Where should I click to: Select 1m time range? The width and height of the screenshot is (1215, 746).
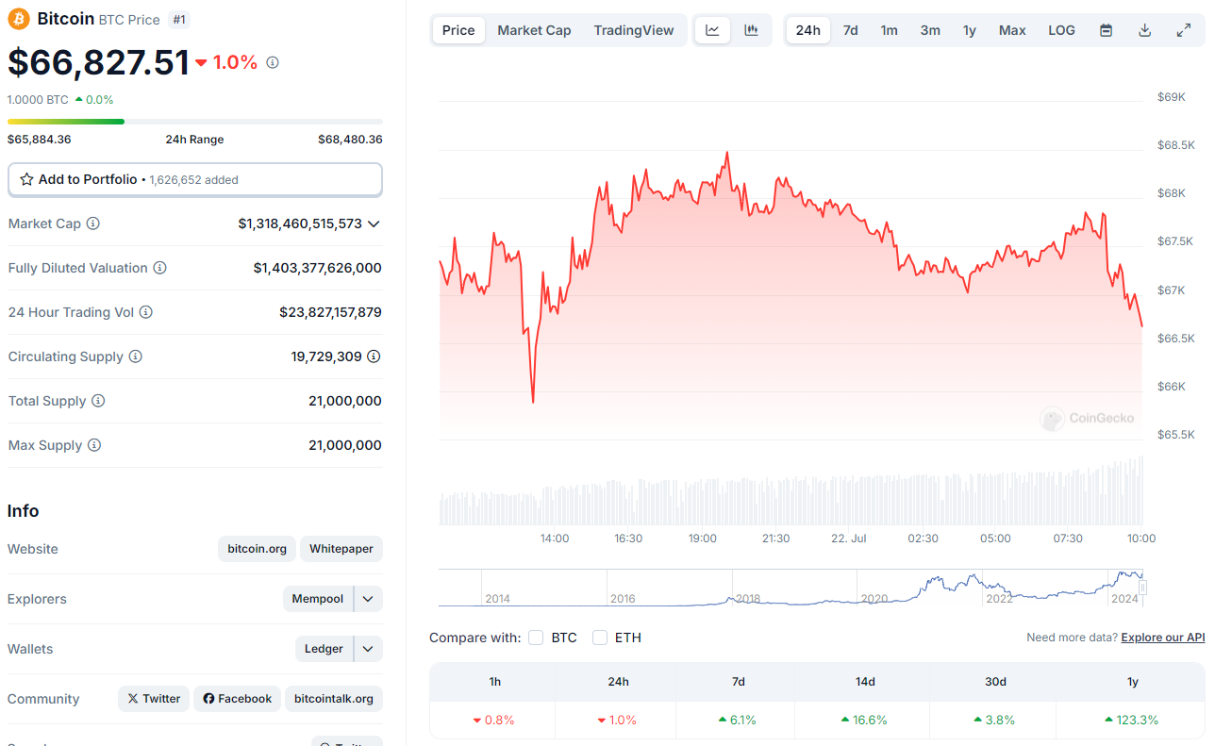[890, 30]
